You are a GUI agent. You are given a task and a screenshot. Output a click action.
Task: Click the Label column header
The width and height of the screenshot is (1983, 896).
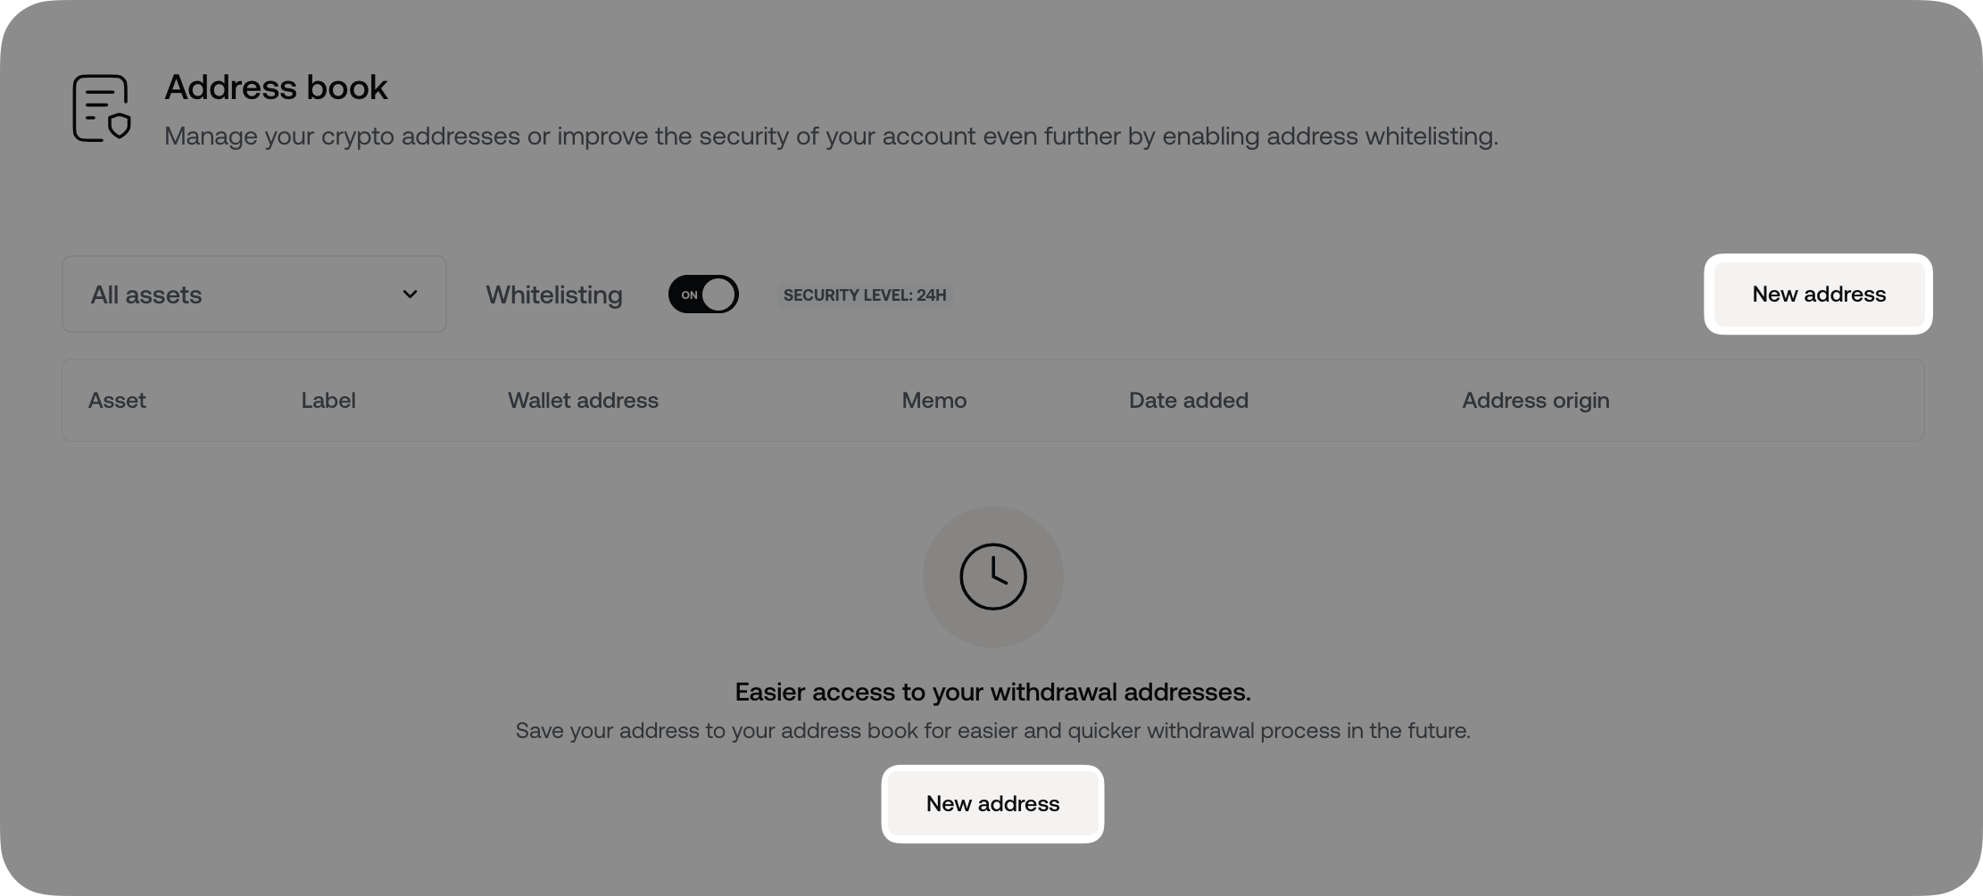[x=328, y=400]
